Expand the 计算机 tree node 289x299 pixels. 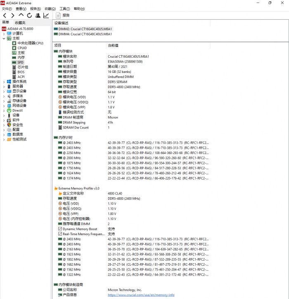pos(4,34)
